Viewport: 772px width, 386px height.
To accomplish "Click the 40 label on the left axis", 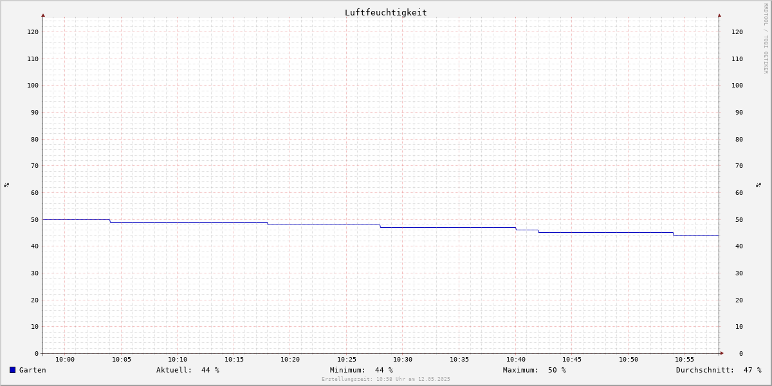I will pos(35,246).
